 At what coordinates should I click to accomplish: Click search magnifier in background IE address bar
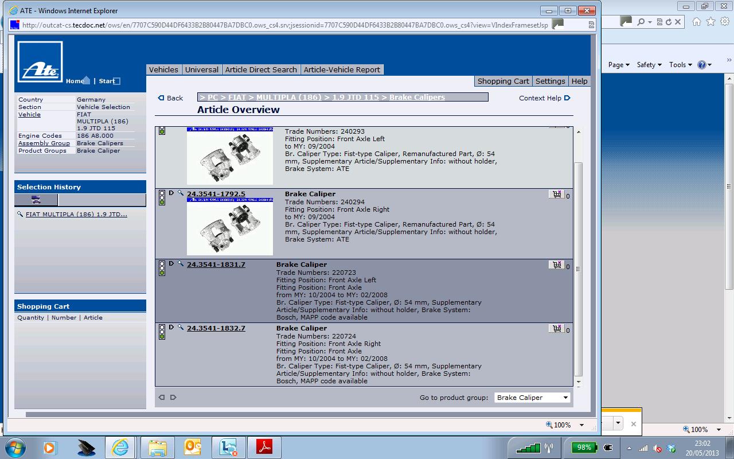(641, 22)
